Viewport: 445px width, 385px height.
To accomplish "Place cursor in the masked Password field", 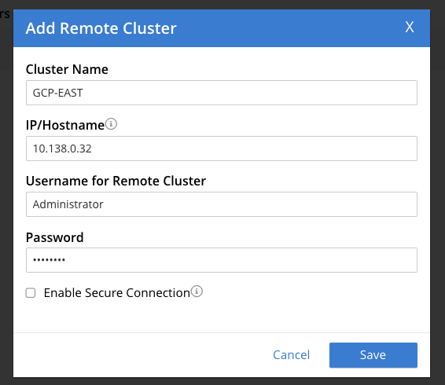I will coord(222,260).
